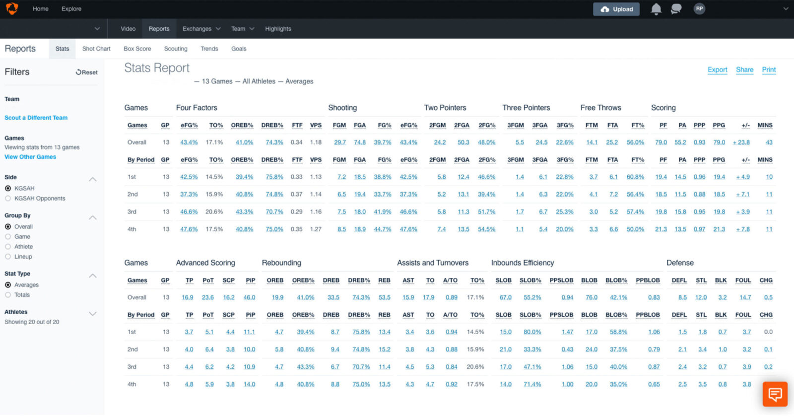Screen dimensions: 794x417
Task: Switch to the Shot Chart tab
Action: click(x=96, y=49)
